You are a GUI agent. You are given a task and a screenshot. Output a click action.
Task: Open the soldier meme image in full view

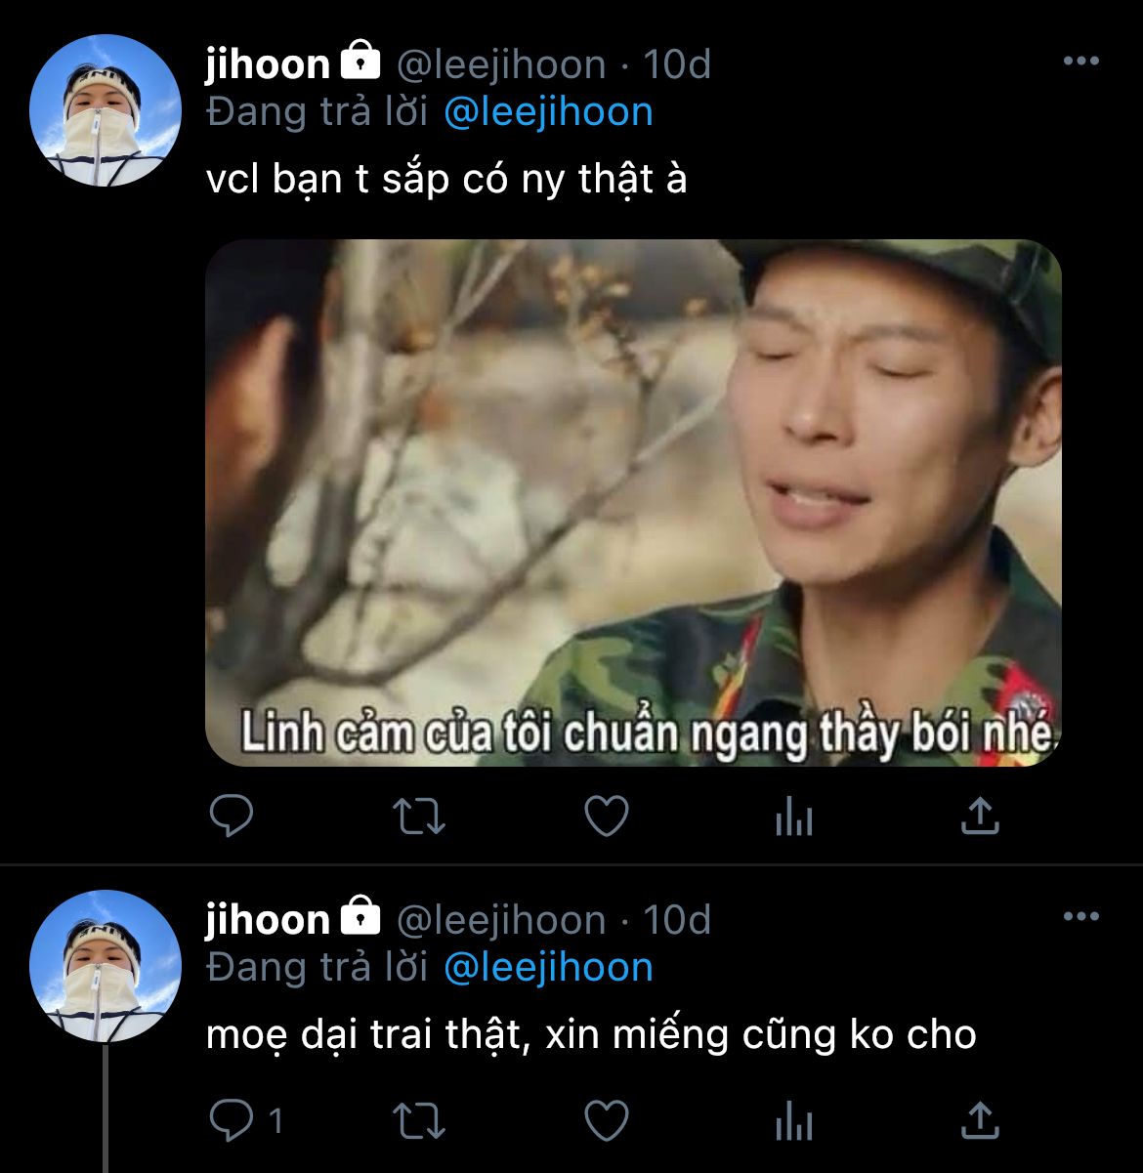633,502
